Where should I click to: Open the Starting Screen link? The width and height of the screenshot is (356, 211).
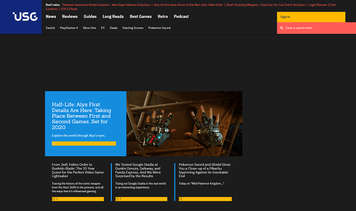point(133,28)
